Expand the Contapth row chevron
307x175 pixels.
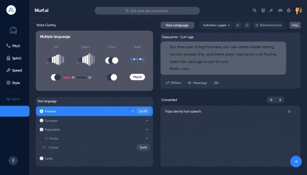147,121
